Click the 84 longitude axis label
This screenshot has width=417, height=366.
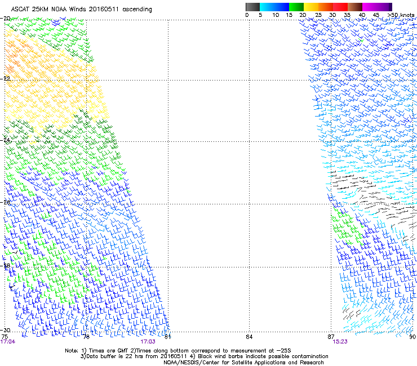(249, 337)
